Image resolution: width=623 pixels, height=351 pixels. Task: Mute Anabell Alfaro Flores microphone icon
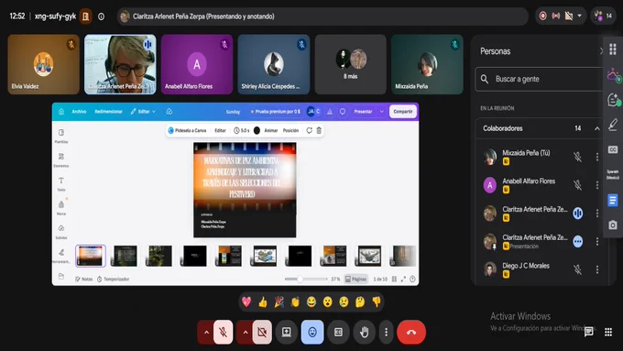578,185
